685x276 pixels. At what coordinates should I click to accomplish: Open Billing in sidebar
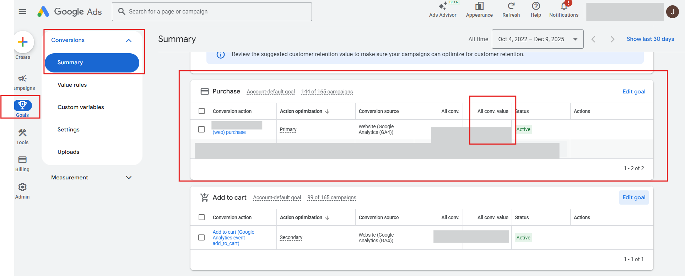[22, 164]
